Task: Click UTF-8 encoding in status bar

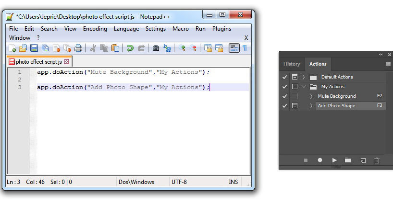Action: [179, 182]
